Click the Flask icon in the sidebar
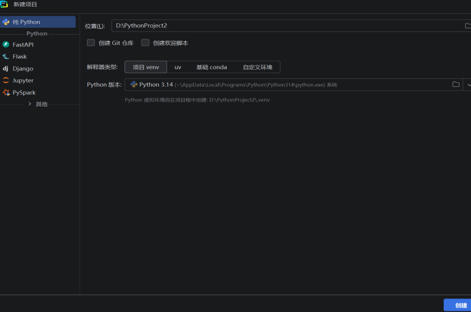 [6, 56]
